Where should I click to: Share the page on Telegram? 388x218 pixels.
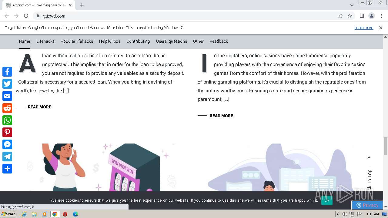tap(7, 157)
